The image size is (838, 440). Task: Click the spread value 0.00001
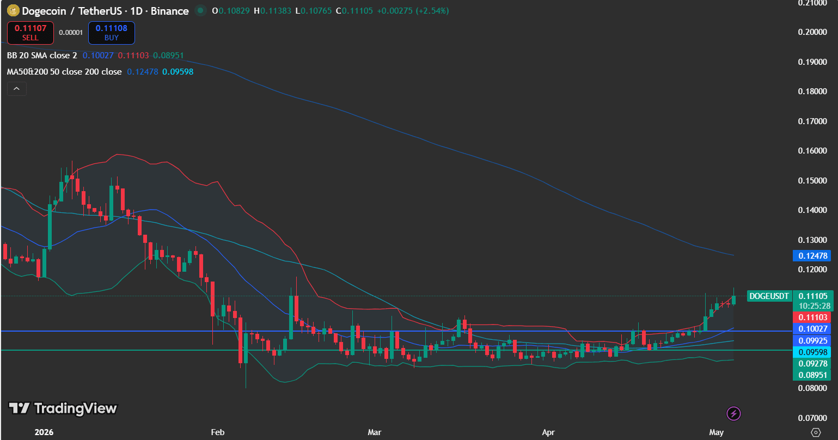(71, 33)
